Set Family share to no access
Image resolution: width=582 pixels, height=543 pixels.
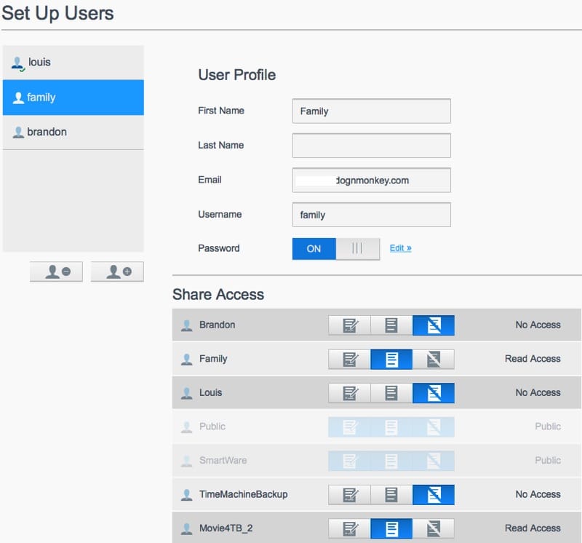point(434,359)
